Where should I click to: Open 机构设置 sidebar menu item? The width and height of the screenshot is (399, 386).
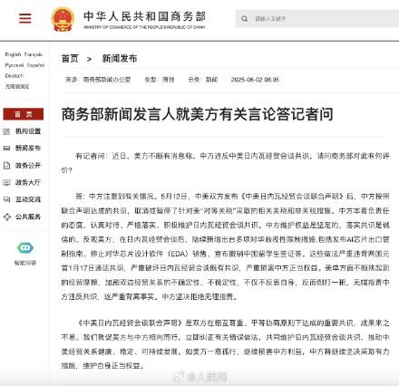click(28, 131)
